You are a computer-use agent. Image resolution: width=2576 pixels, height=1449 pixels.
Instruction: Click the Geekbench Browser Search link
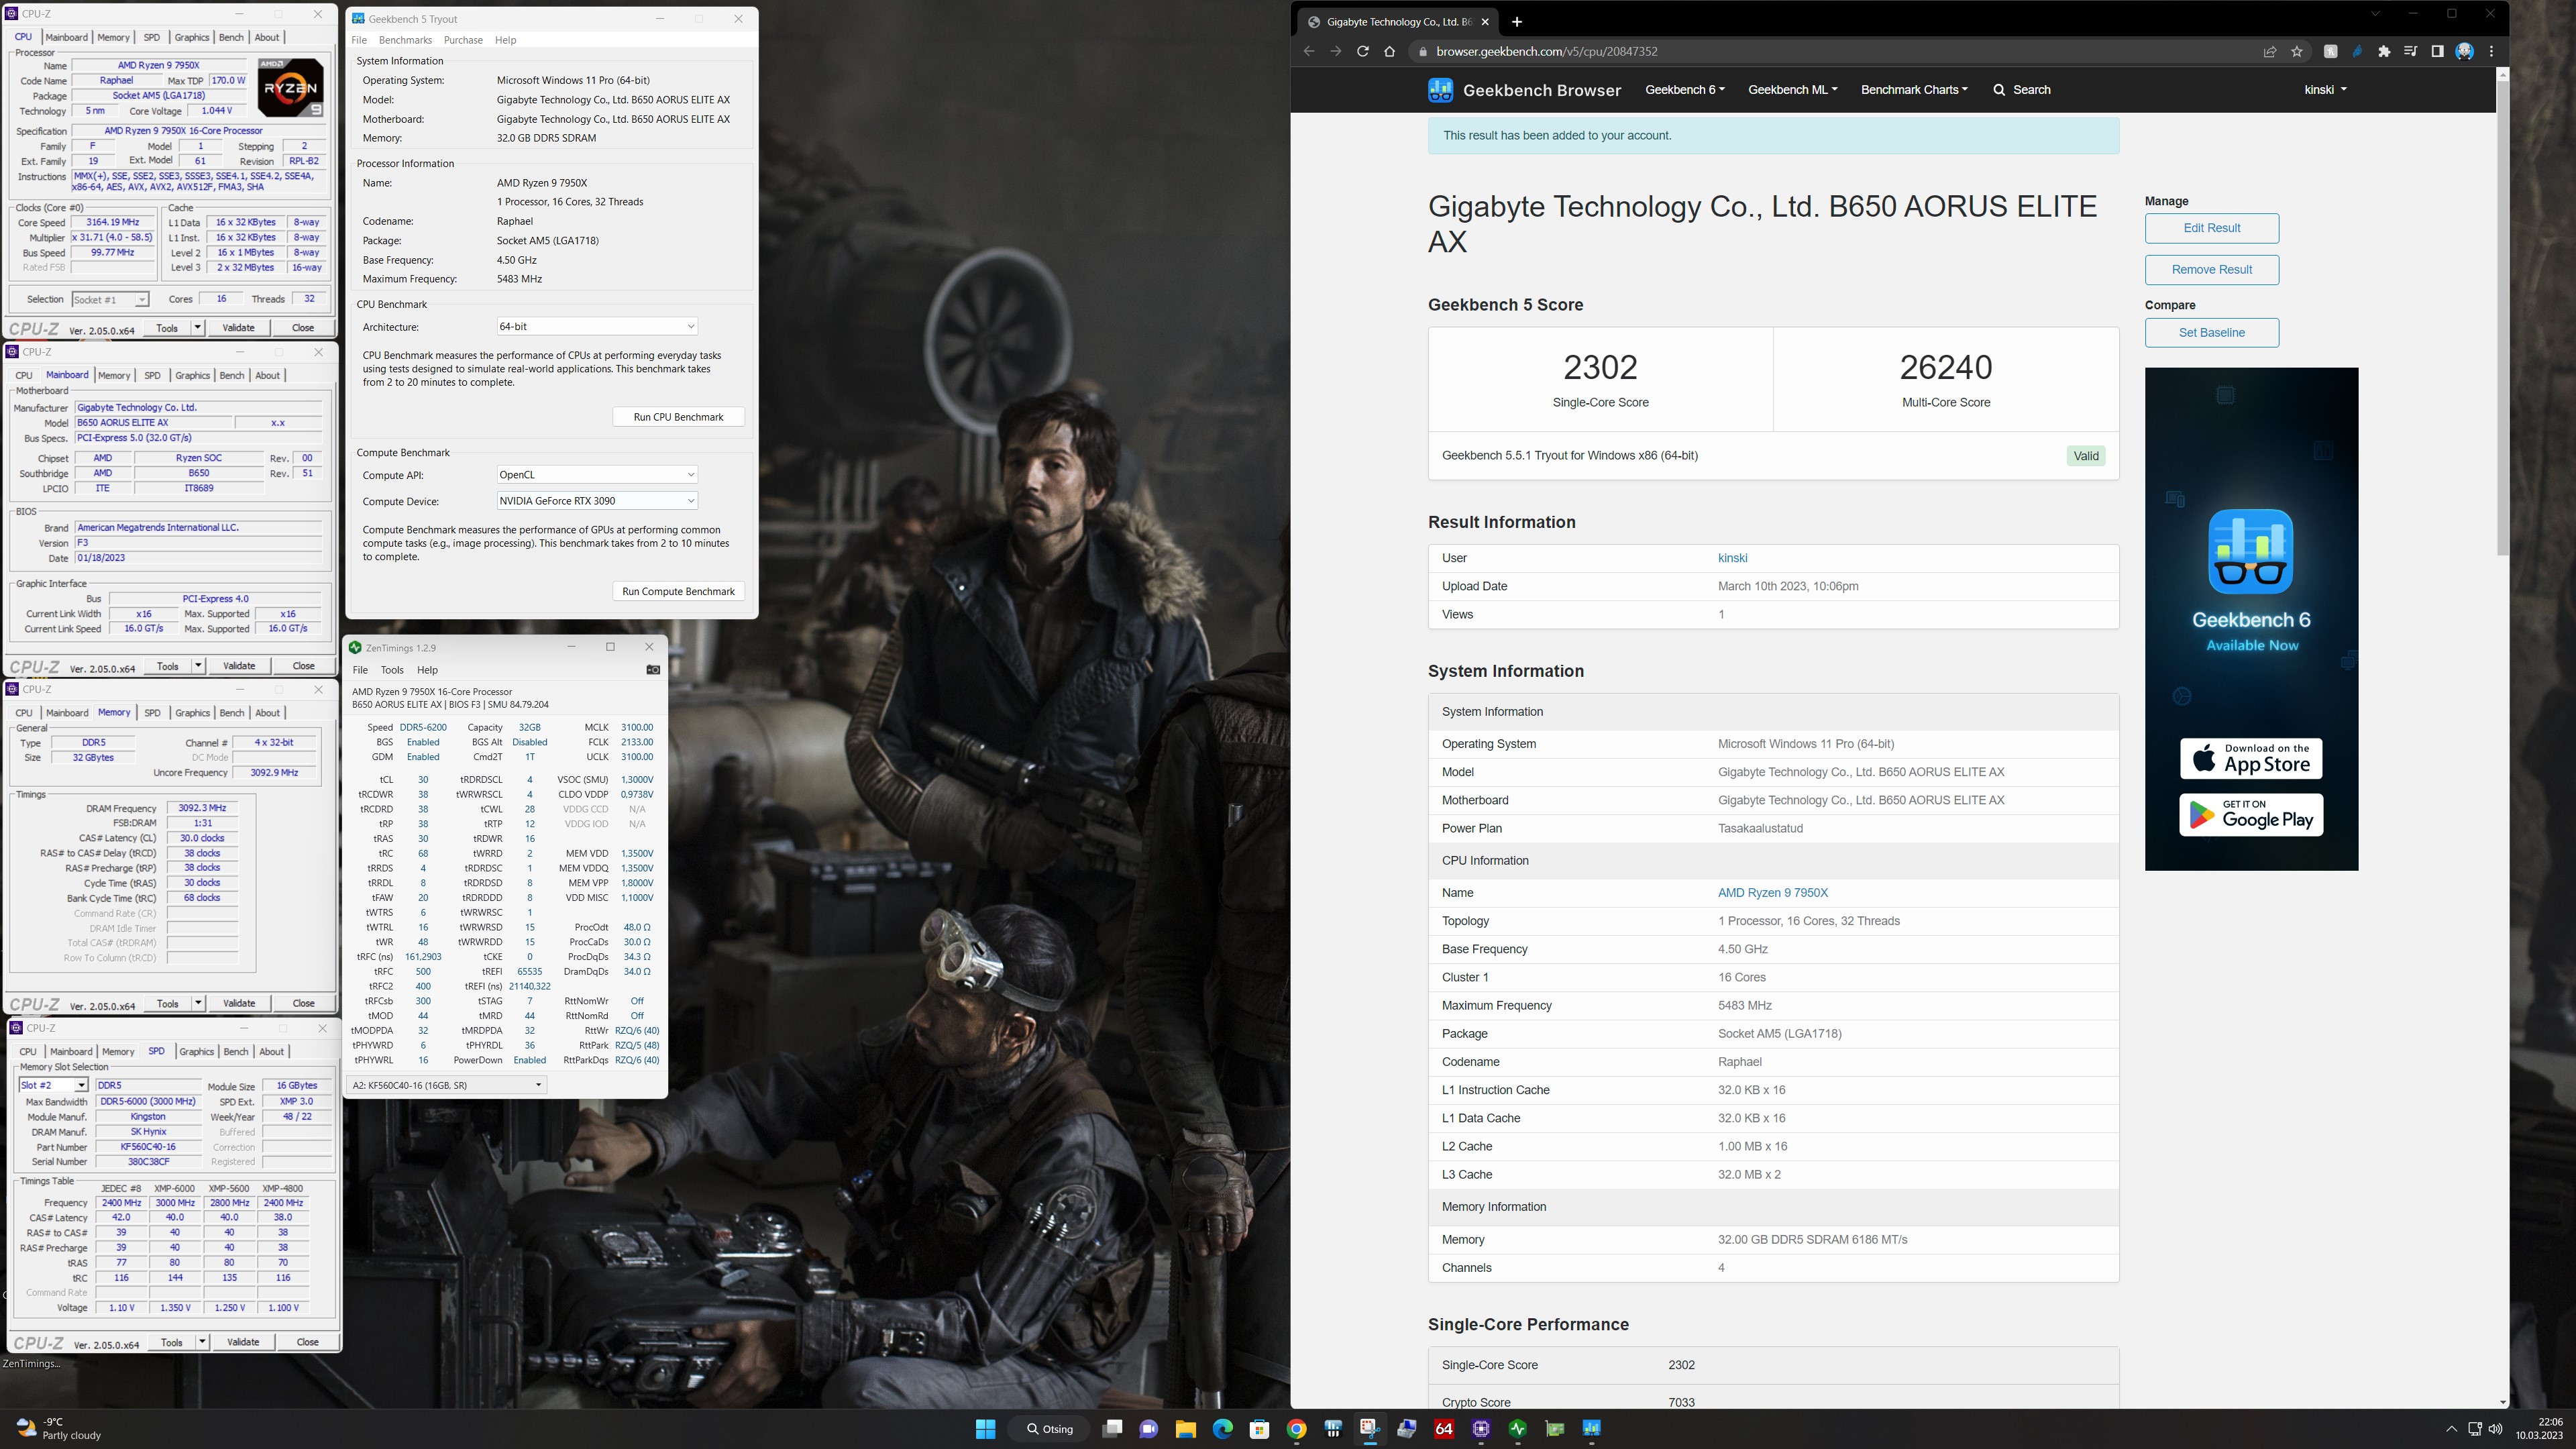[2022, 90]
